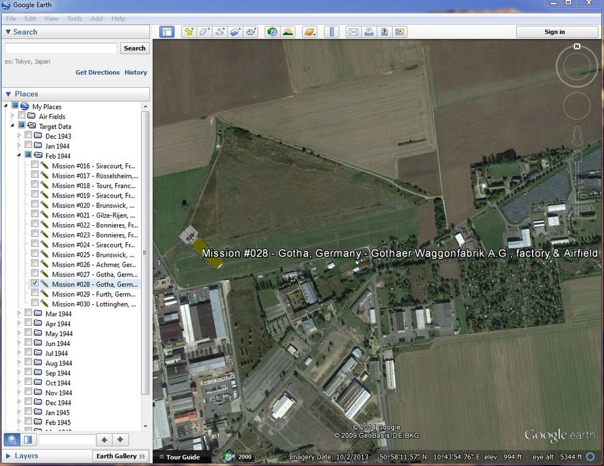Check Mission #029 - Furth checkbox
The image size is (604, 466).
pyautogui.click(x=35, y=293)
